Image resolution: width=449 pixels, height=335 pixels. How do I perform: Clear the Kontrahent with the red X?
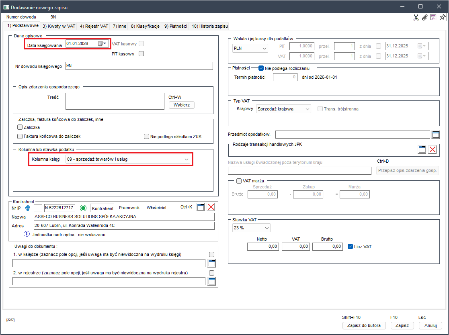click(x=211, y=207)
